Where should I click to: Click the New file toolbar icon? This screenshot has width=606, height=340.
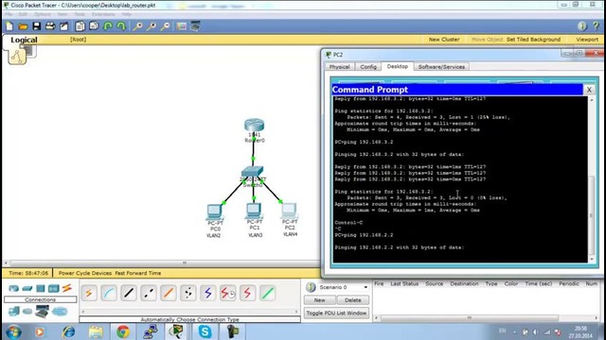pyautogui.click(x=9, y=26)
